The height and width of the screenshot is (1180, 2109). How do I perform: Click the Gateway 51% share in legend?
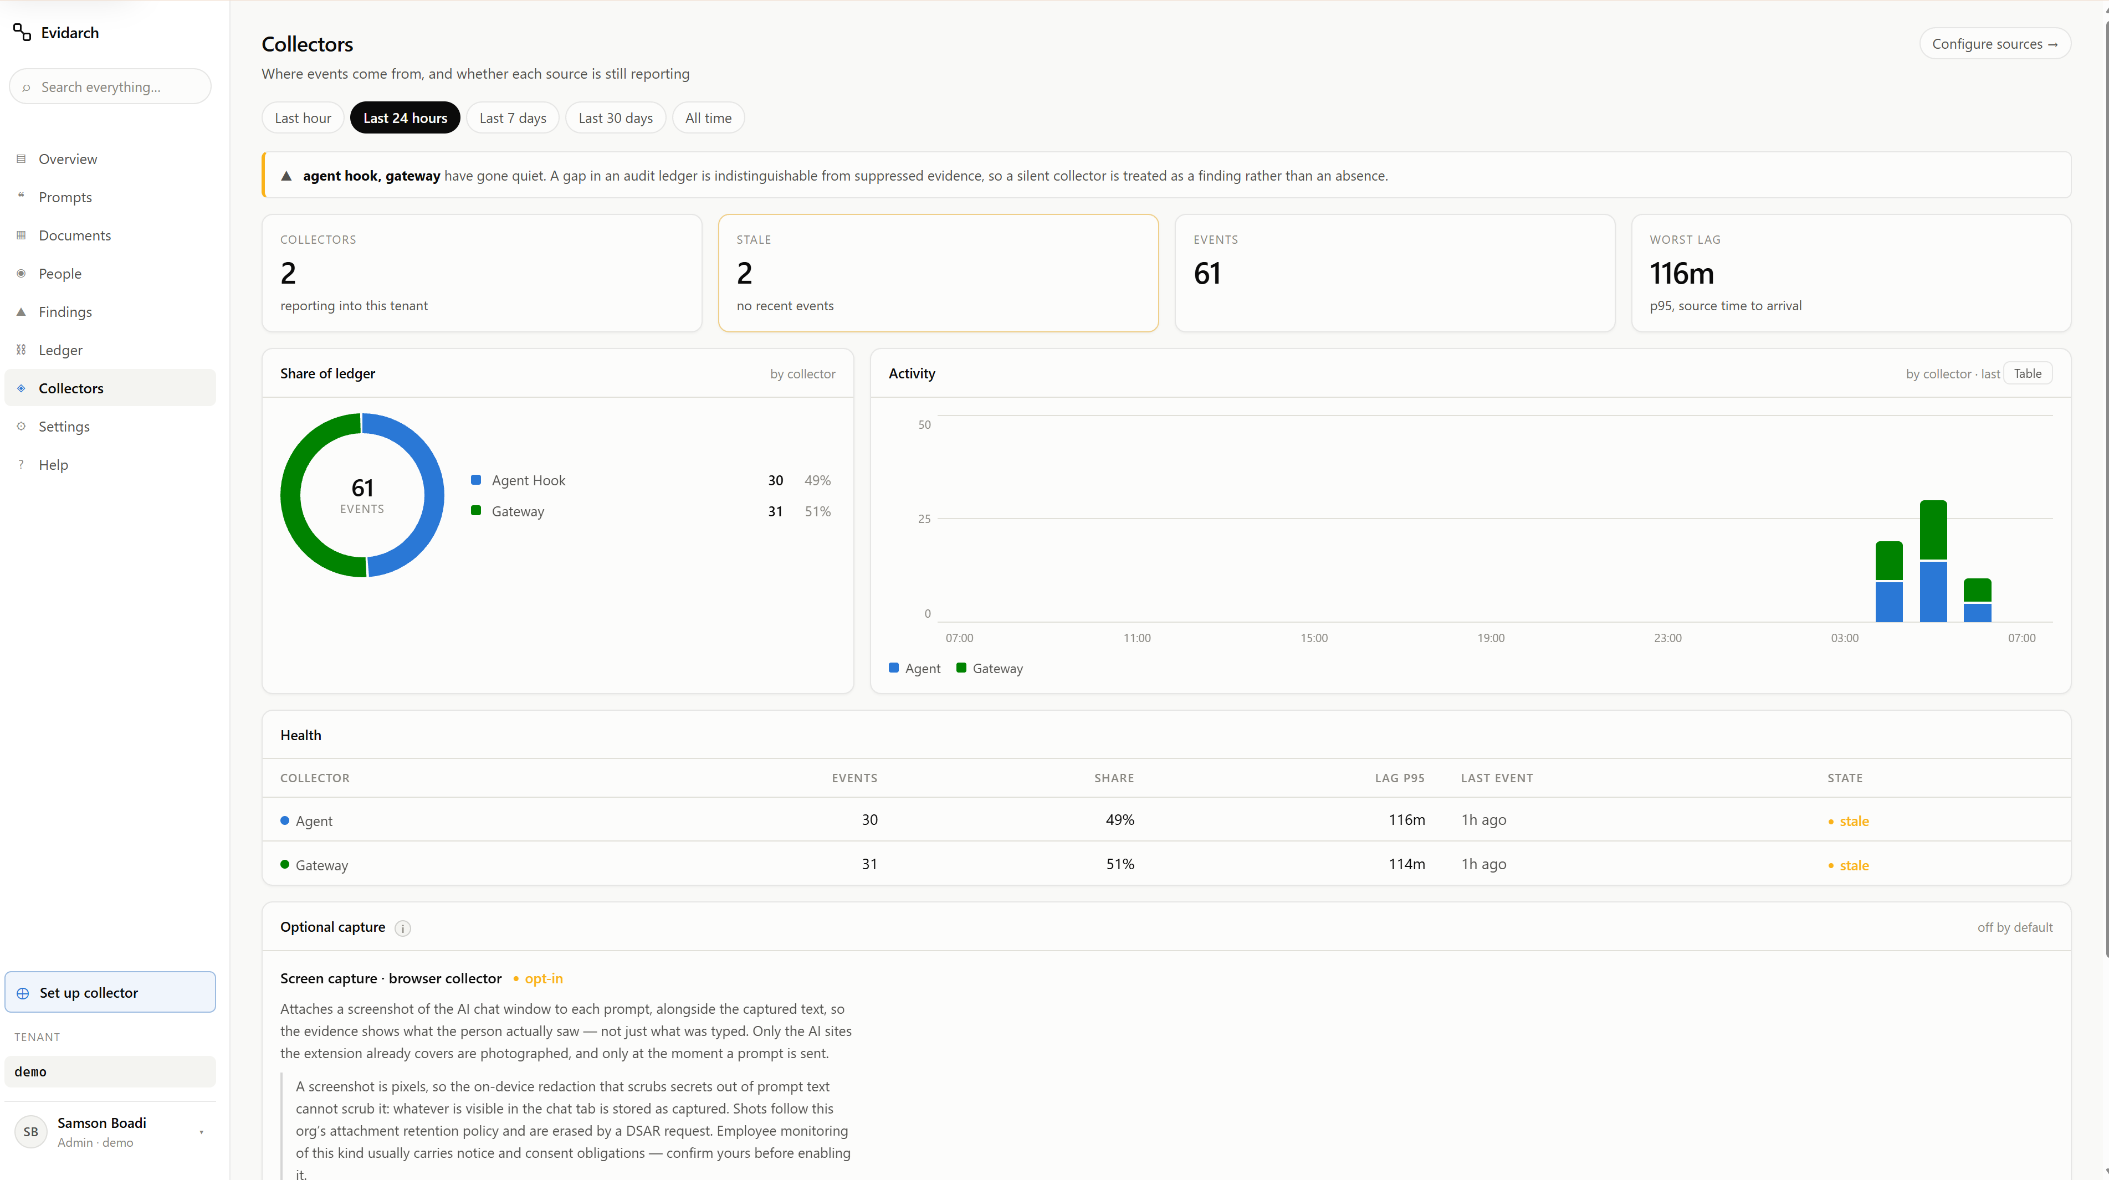click(817, 511)
